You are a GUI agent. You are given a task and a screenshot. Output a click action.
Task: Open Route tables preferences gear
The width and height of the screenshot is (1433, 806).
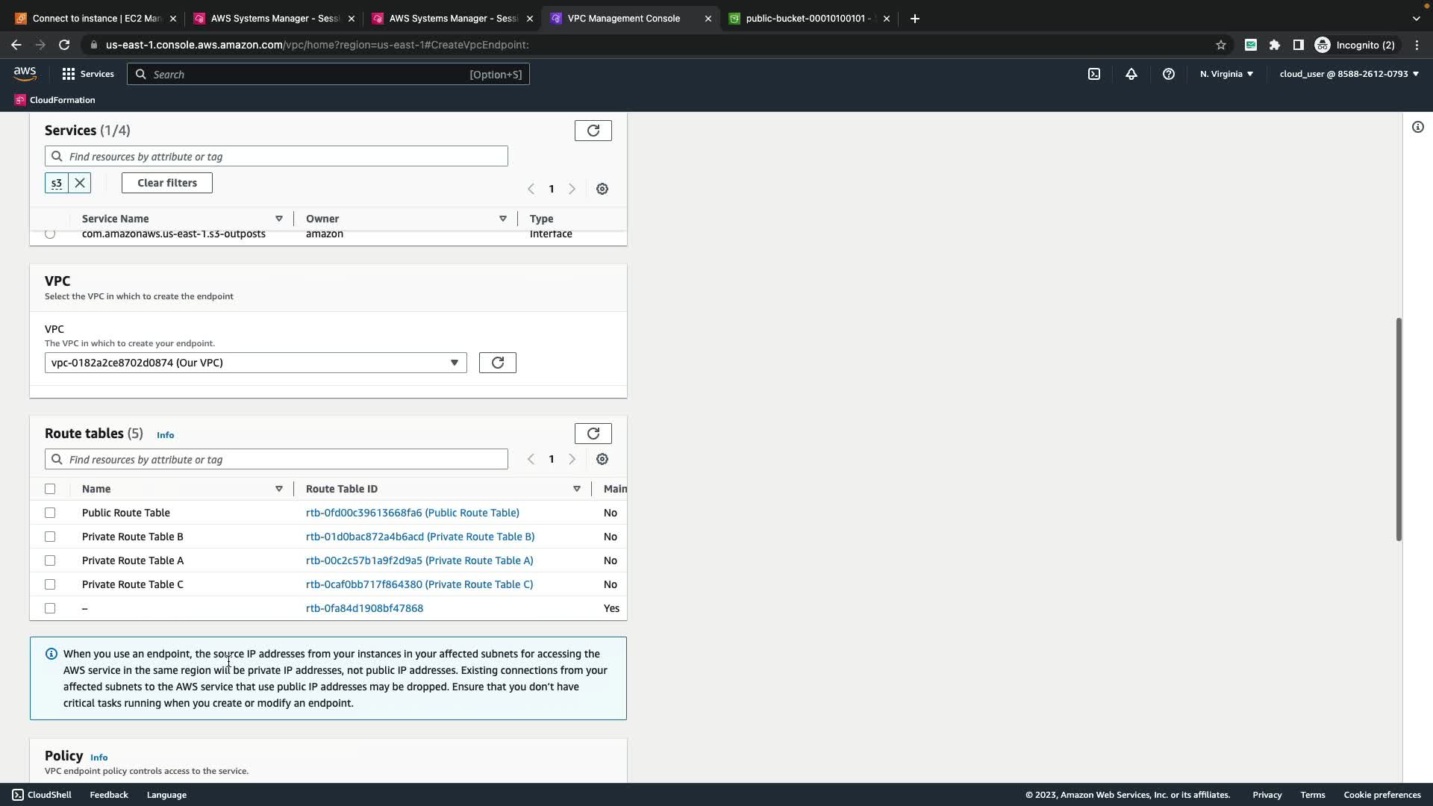coord(602,459)
